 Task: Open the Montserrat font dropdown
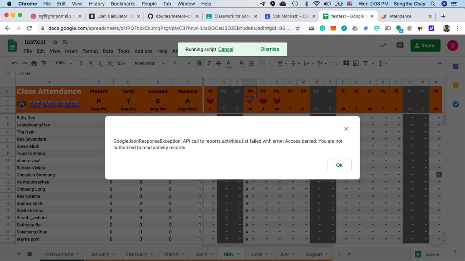pyautogui.click(x=150, y=63)
